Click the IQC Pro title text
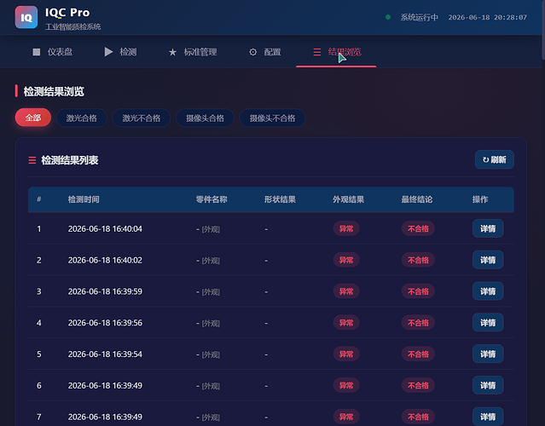 click(x=67, y=13)
